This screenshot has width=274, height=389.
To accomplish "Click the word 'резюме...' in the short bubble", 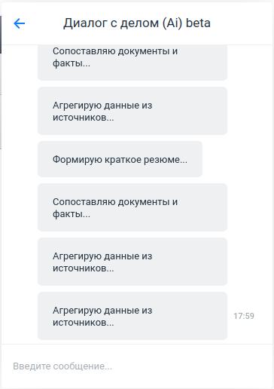I will pyautogui.click(x=166, y=160).
